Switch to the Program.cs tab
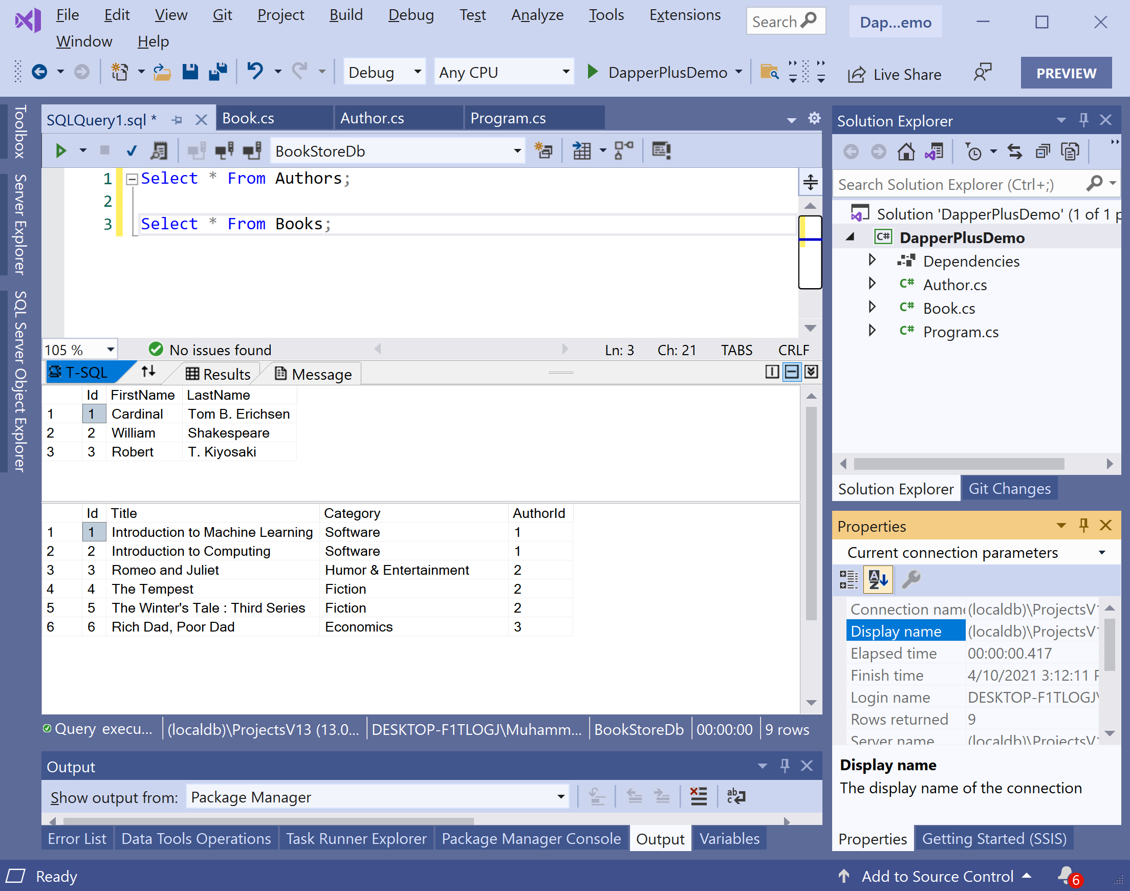 508,118
